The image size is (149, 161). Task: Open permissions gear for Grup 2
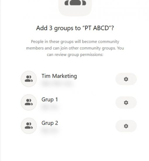(x=126, y=126)
